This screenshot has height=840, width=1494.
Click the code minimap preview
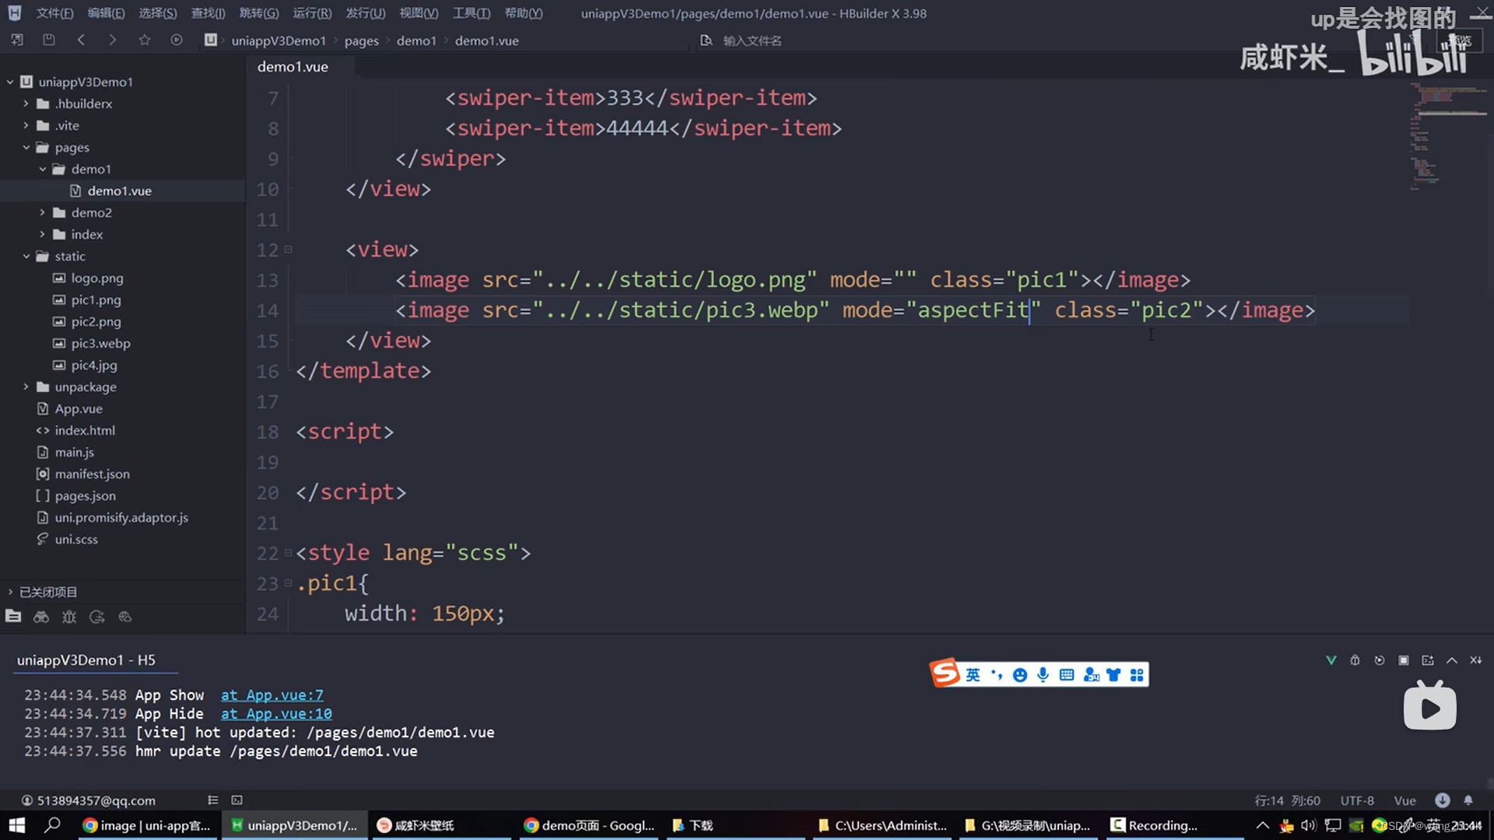1449,137
